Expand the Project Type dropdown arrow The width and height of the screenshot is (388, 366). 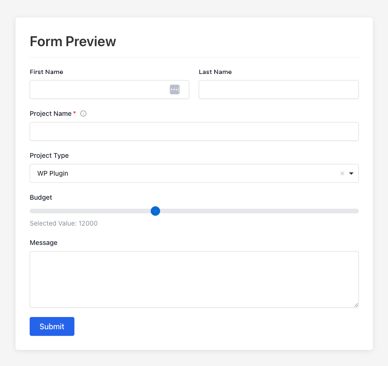(x=351, y=173)
